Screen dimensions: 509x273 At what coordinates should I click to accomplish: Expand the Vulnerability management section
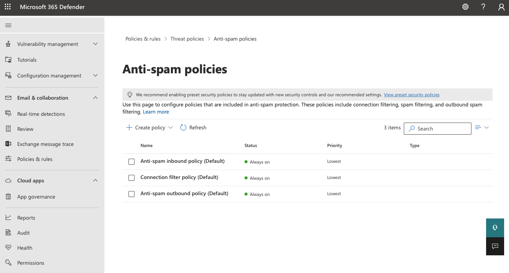click(x=95, y=44)
